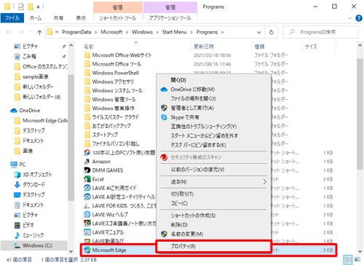
Task: Switch to the large icons view layout
Action: 357,260
